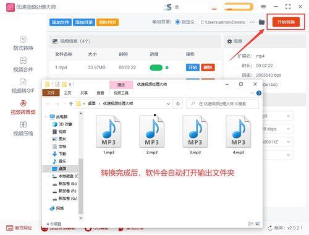Open the quick access toolbar customize arrow
309x235 pixels.
click(70, 85)
